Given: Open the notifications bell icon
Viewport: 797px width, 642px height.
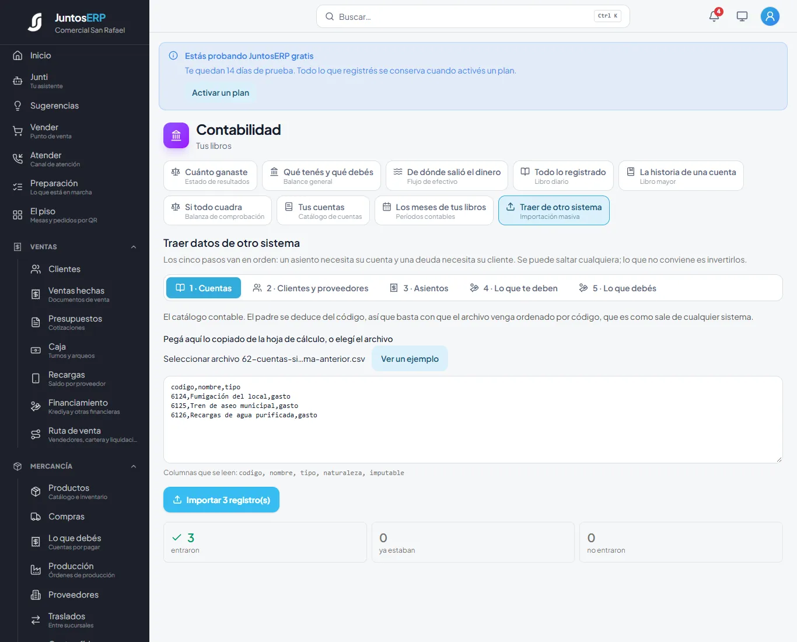Looking at the screenshot, I should pyautogui.click(x=714, y=16).
